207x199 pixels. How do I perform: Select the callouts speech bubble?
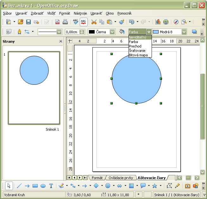pyautogui.click(x=143, y=186)
